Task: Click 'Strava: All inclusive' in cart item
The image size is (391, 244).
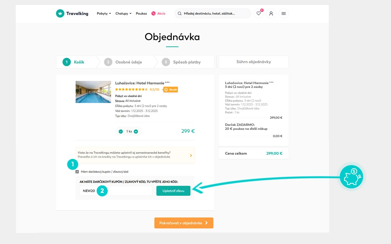Action: click(128, 101)
